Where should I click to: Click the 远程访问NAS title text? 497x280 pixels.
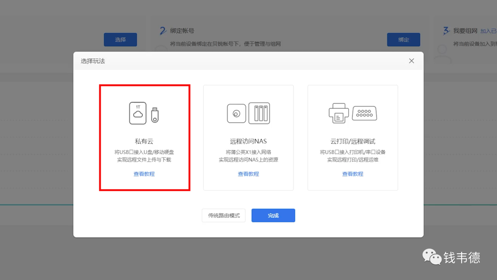coord(248,141)
